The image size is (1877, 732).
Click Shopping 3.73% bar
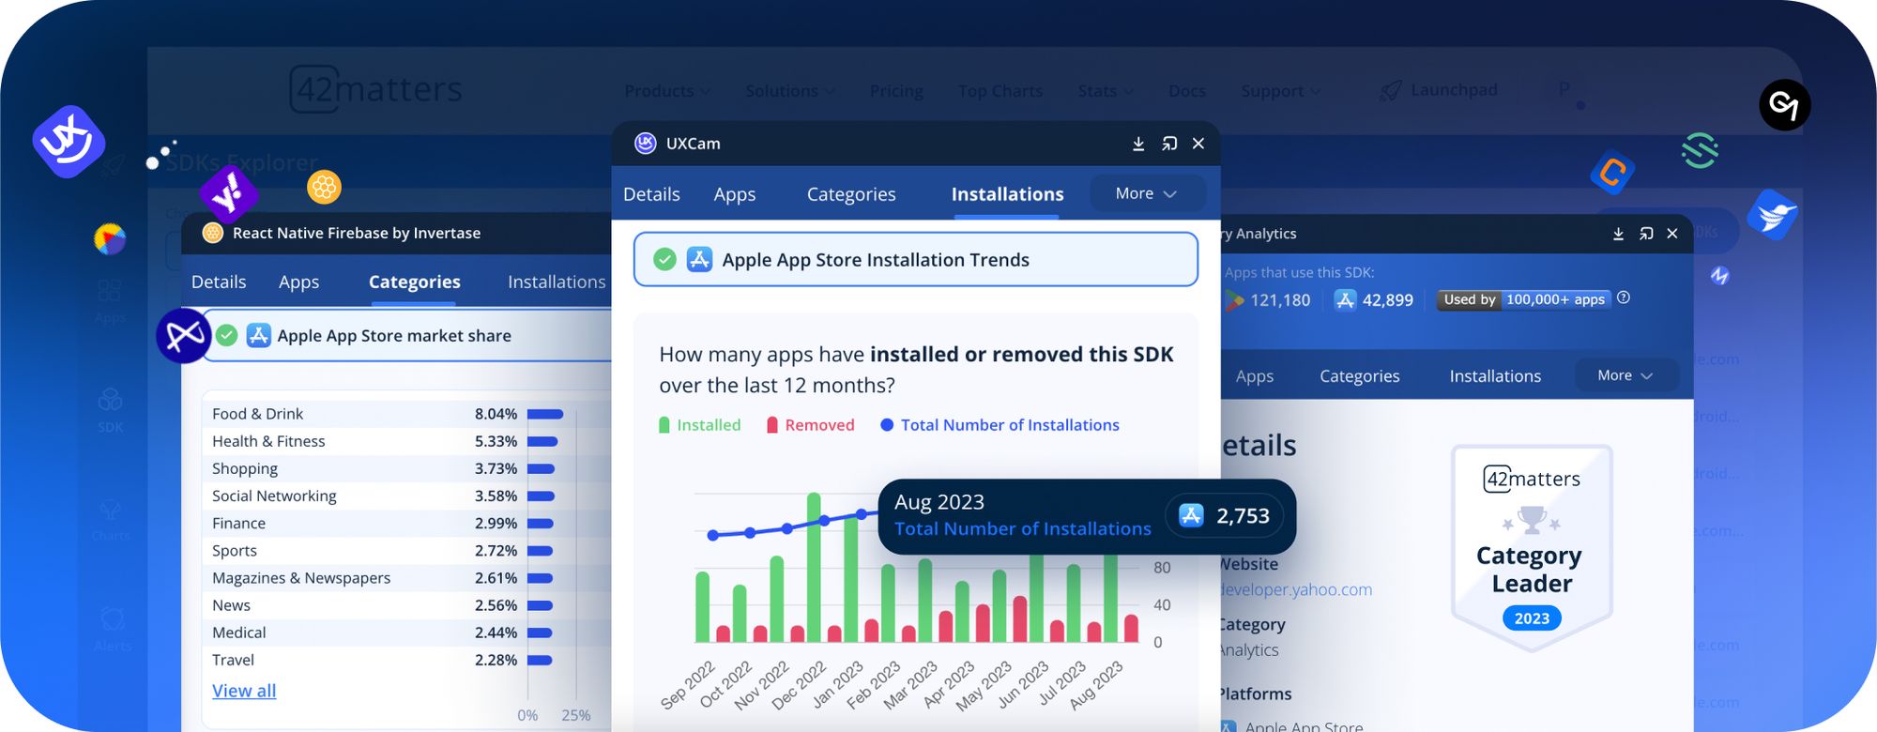[x=541, y=468]
